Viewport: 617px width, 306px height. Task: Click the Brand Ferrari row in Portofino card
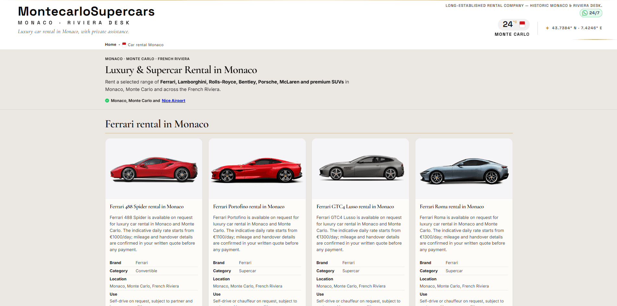(257, 263)
